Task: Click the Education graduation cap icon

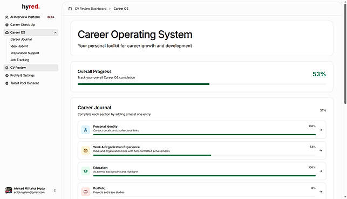Action: [x=85, y=171]
